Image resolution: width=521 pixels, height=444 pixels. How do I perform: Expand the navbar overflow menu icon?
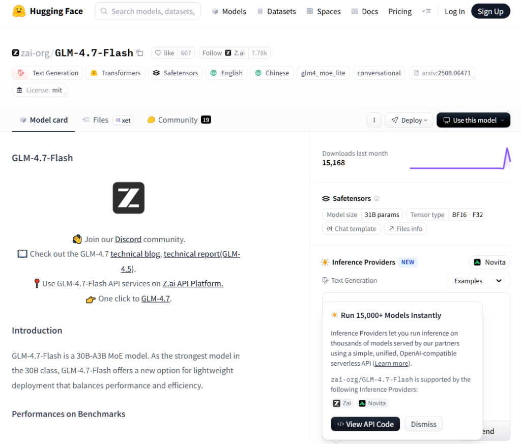426,11
